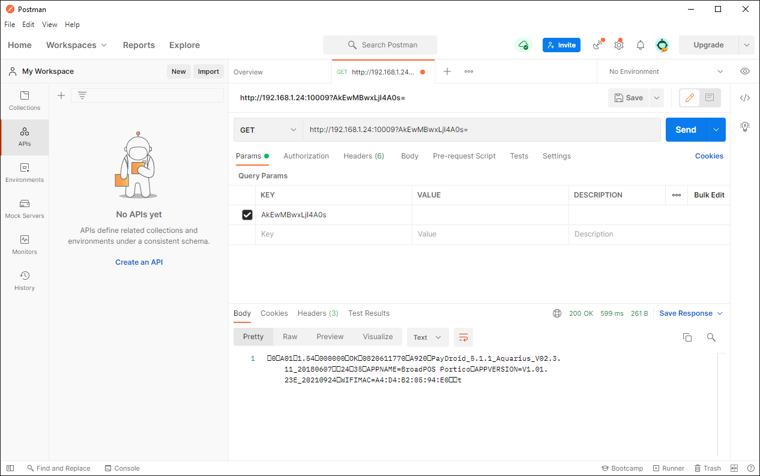The image size is (760, 476).
Task: Click the code snippet icon in right sidebar
Action: (745, 98)
